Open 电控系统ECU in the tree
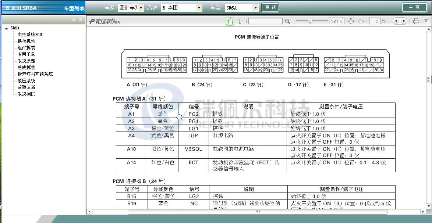The width and height of the screenshot is (432, 223). coord(30,35)
